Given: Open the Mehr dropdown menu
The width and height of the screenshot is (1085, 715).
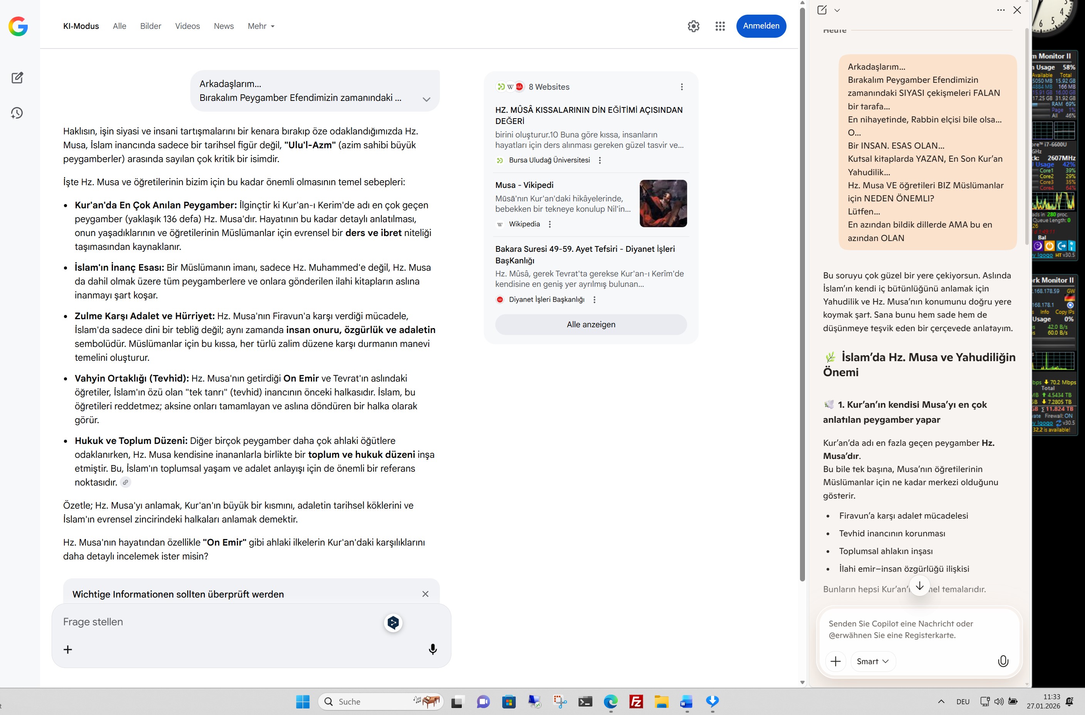Looking at the screenshot, I should (261, 26).
